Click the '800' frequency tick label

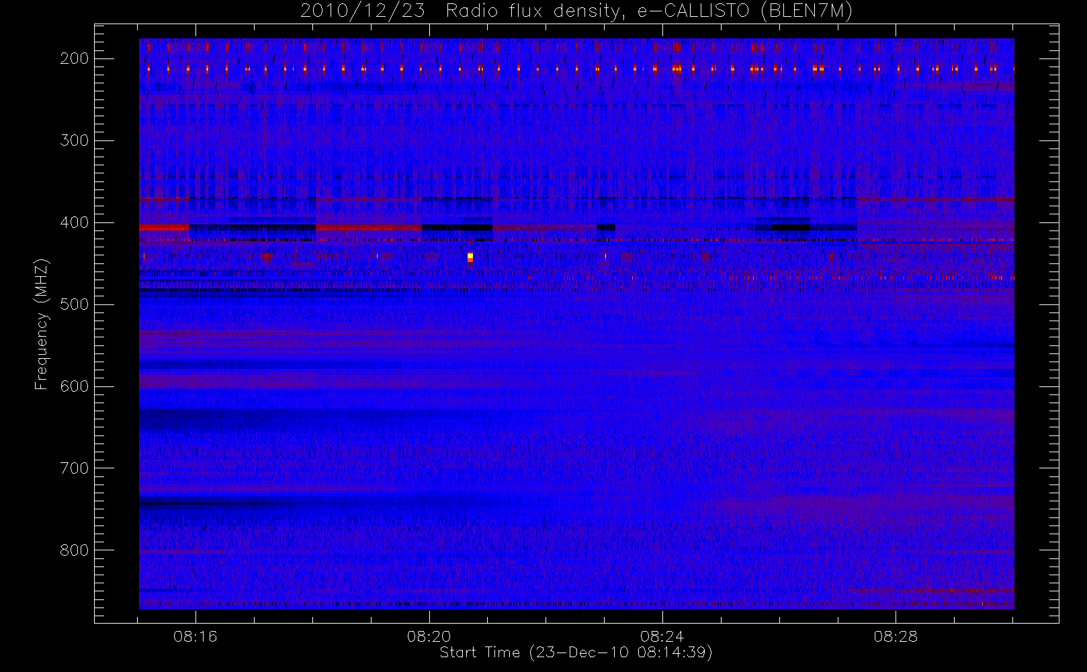pyautogui.click(x=75, y=550)
